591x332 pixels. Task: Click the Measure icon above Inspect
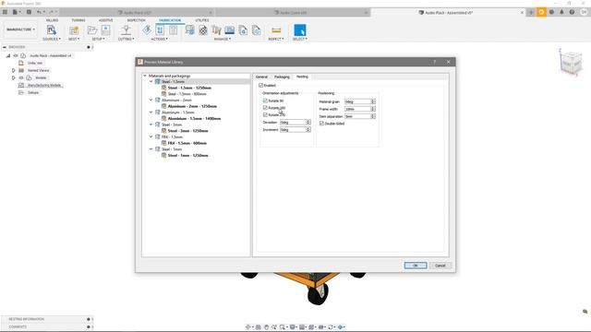click(276, 30)
